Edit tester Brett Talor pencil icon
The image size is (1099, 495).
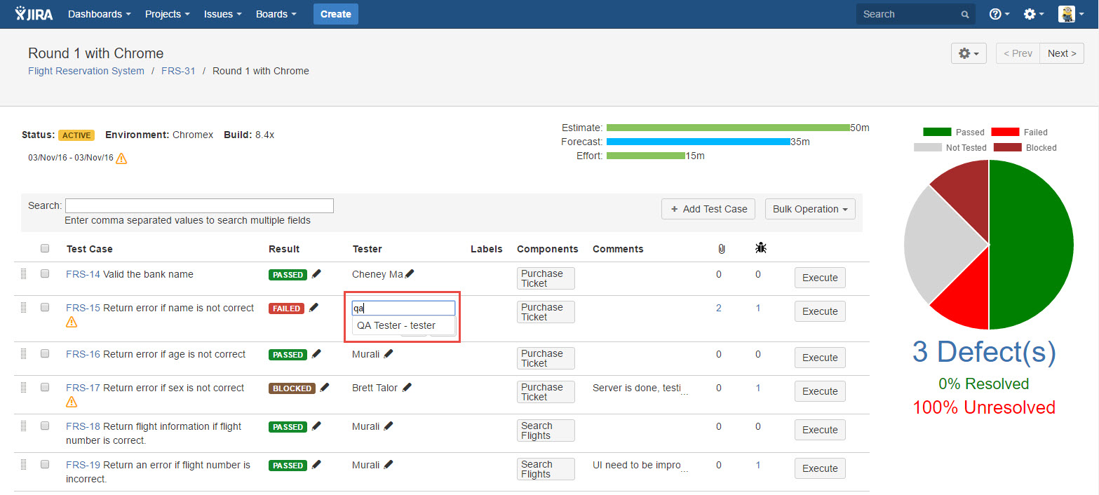tap(407, 388)
